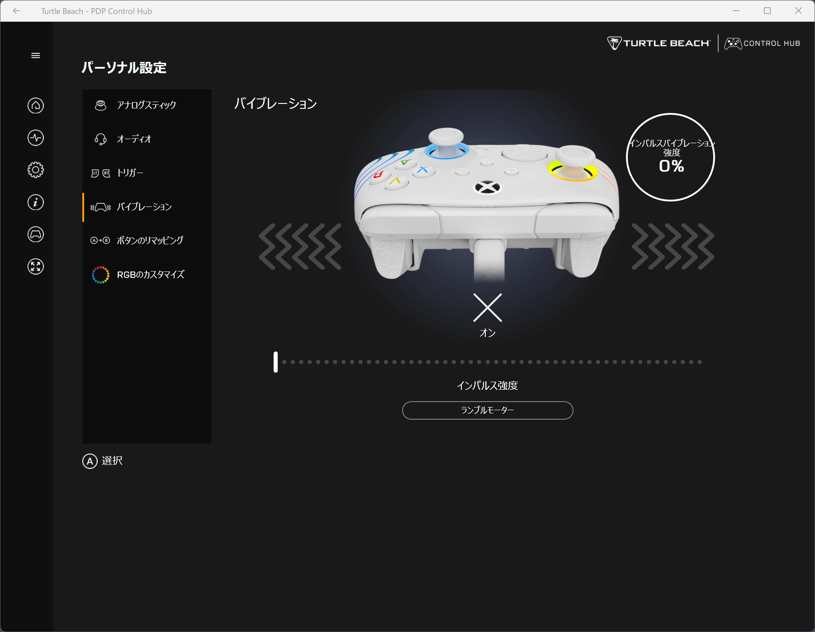Image resolution: width=815 pixels, height=632 pixels.
Task: Open the オーディオ settings tab
Action: click(146, 139)
